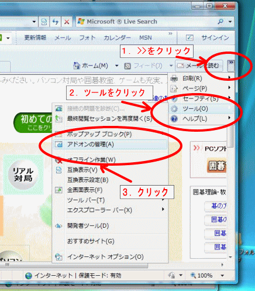Image resolution: width=255 pixels, height=291 pixels.
Task: Click the checkmark icon beside サインイン
Action: point(189,37)
